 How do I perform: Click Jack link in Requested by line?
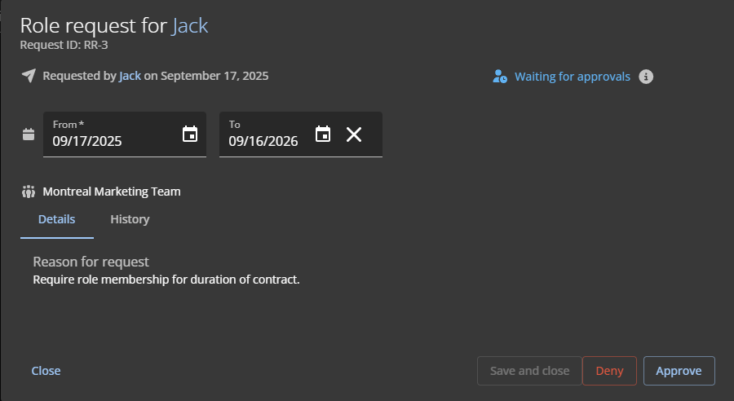[130, 76]
